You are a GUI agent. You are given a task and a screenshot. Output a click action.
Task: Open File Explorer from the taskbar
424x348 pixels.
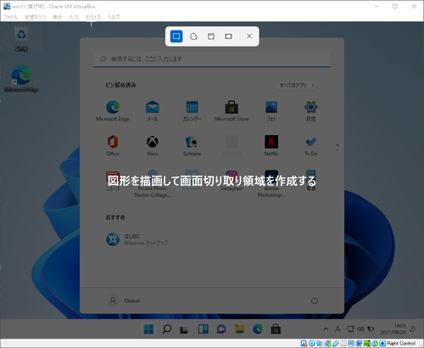tap(239, 329)
